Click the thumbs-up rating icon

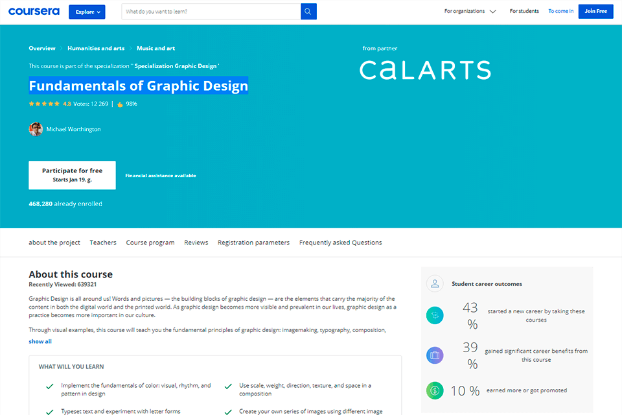(x=120, y=104)
